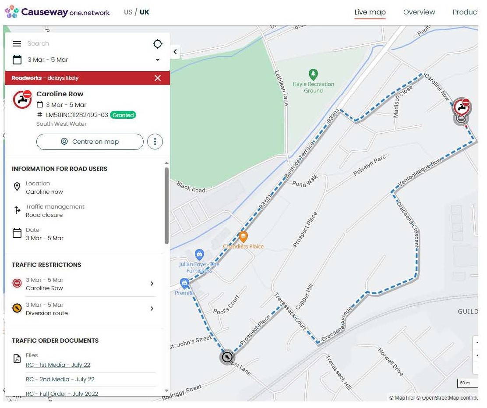Expand the Diversion route restriction entry
This screenshot has width=487, height=408.
click(152, 309)
